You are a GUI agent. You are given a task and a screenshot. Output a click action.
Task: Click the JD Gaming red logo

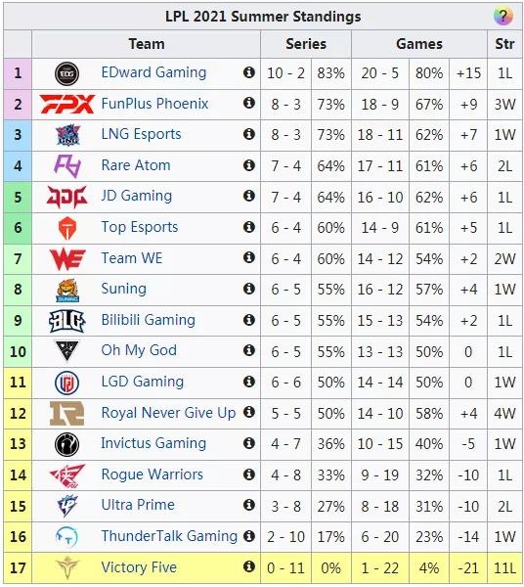(x=66, y=197)
